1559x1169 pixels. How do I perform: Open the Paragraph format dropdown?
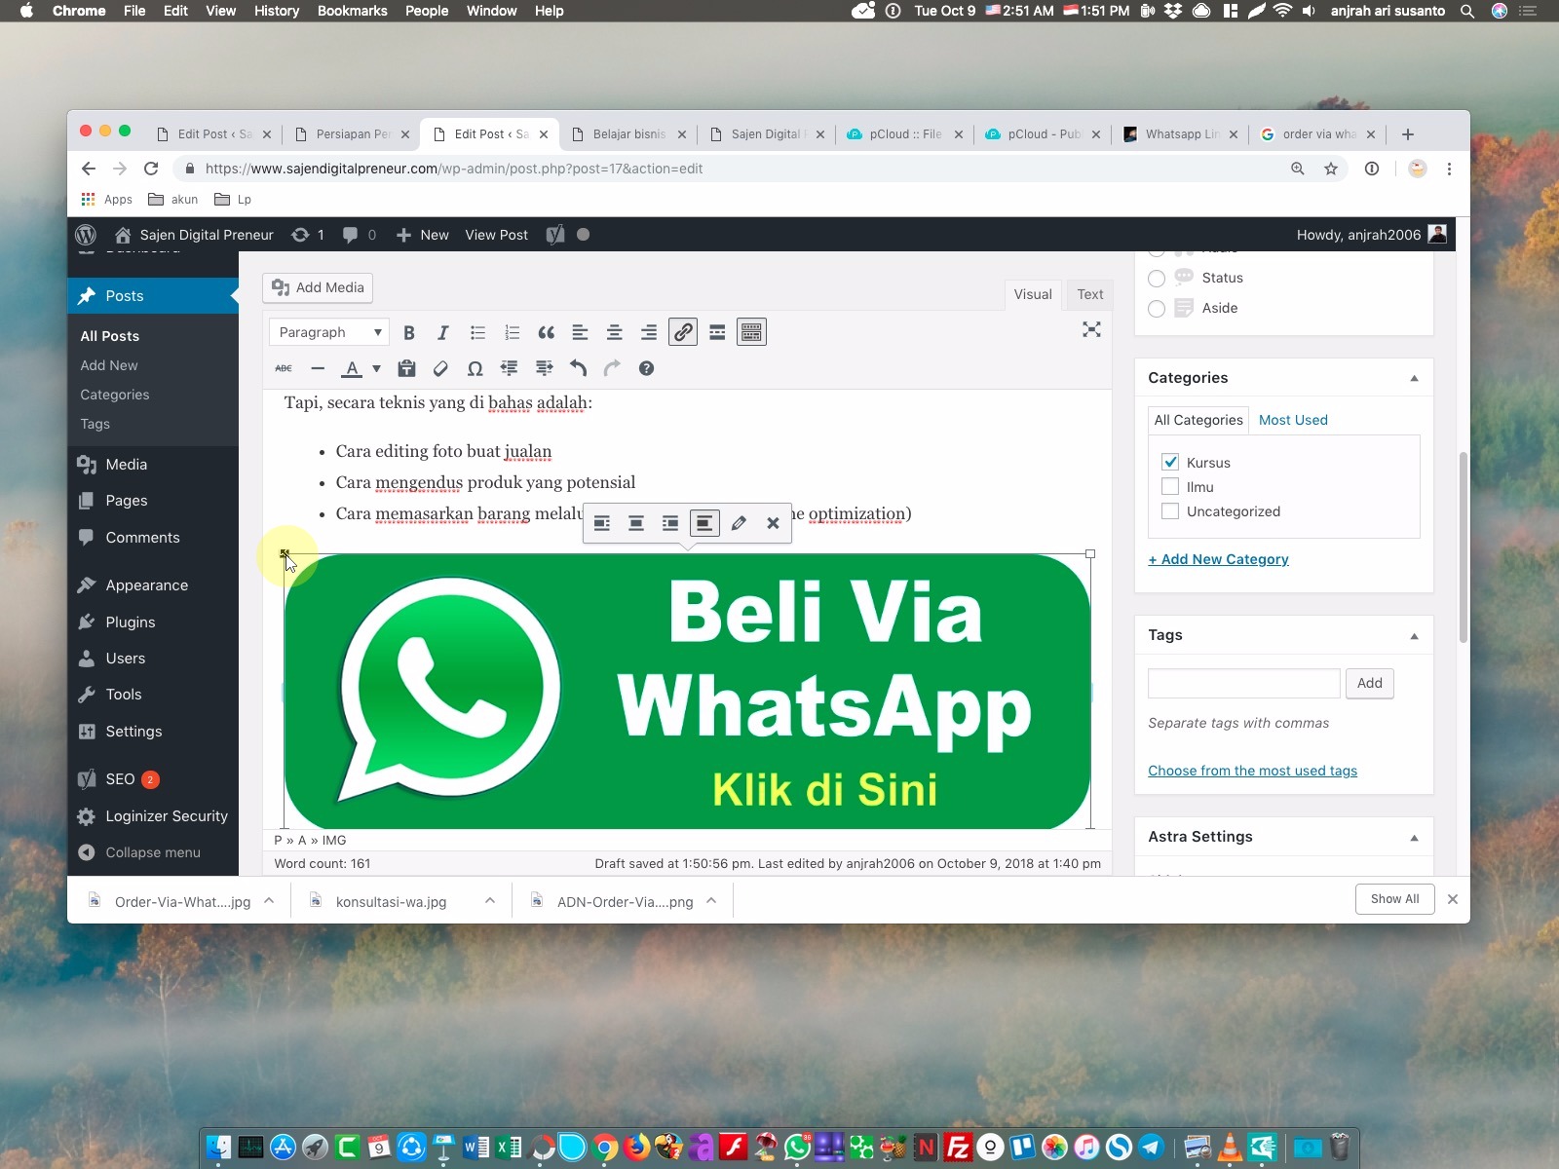pos(328,332)
